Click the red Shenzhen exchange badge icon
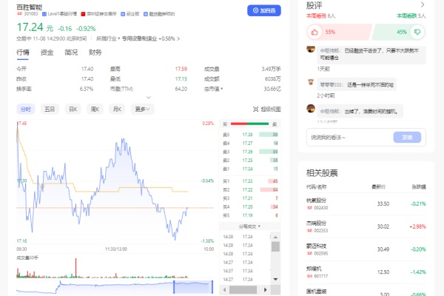The image size is (444, 296). 83,14
